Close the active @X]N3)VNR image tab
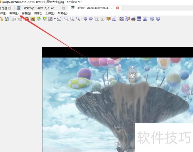This screenshot has height=152, width=193. (x=117, y=8)
